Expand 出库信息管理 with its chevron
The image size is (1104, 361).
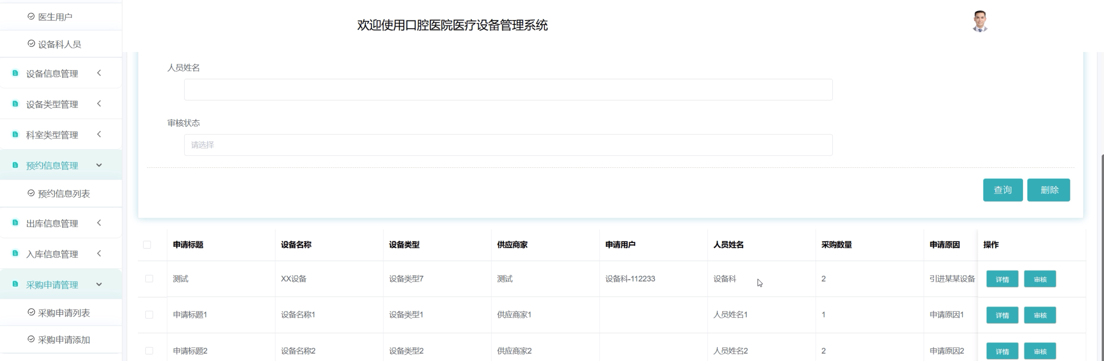(x=99, y=223)
